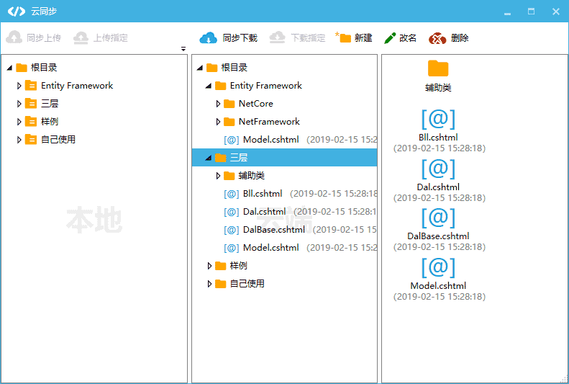Open the toolbar overflow dropdown arrow
Image resolution: width=569 pixels, height=384 pixels.
[x=183, y=49]
